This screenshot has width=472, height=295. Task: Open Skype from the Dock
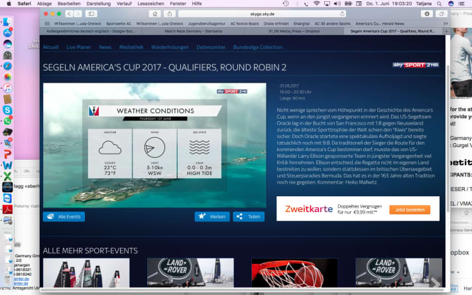pos(7,110)
